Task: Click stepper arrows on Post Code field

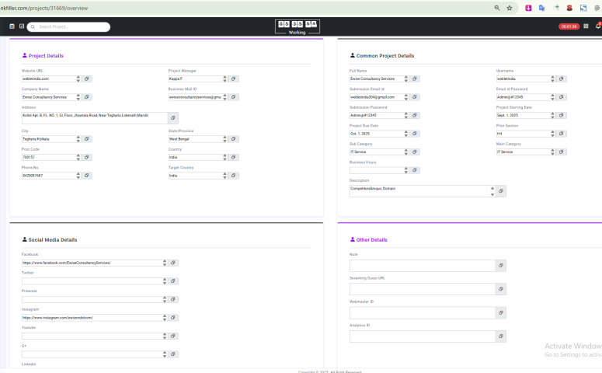Action: [x=78, y=157]
